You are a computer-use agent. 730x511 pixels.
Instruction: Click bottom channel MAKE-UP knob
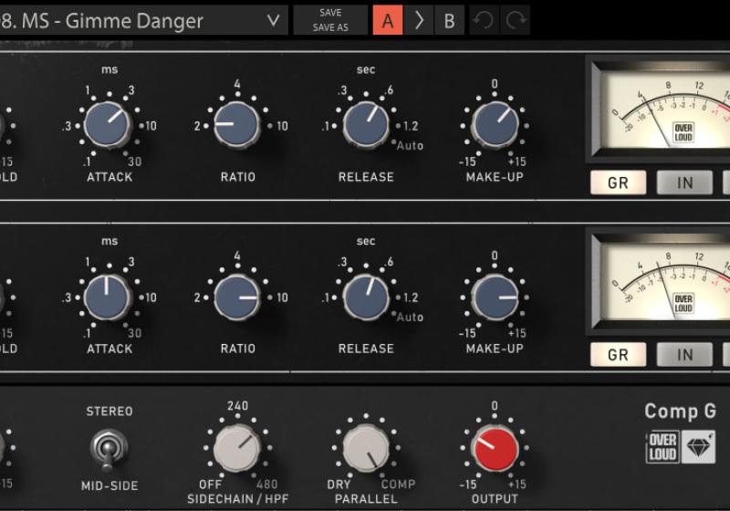(x=495, y=297)
